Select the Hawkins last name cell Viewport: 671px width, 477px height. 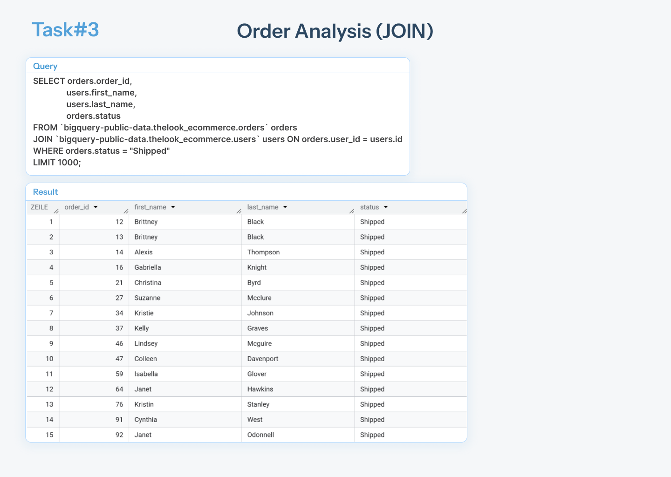coord(298,389)
